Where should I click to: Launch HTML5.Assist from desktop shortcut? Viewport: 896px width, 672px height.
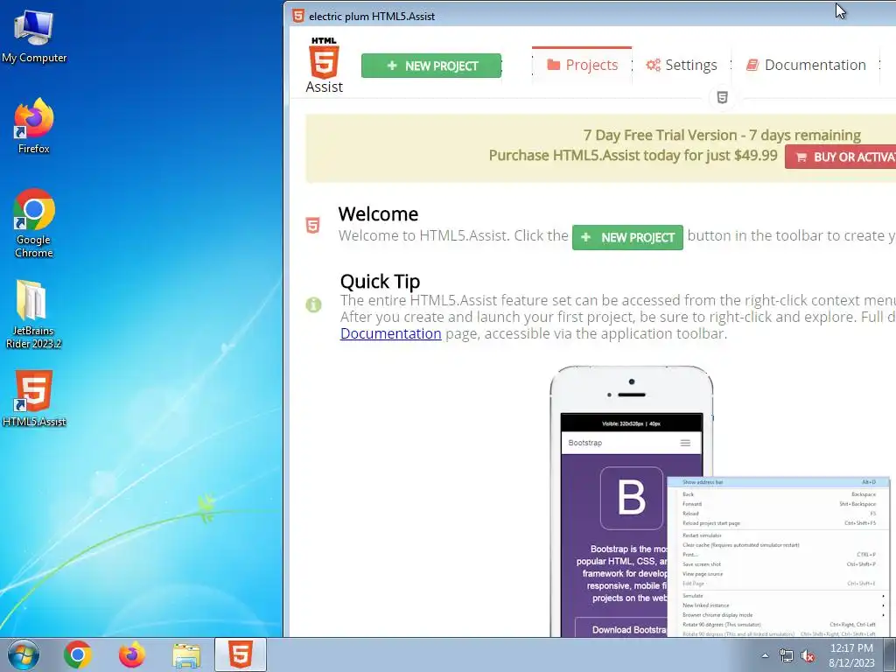[x=34, y=398]
